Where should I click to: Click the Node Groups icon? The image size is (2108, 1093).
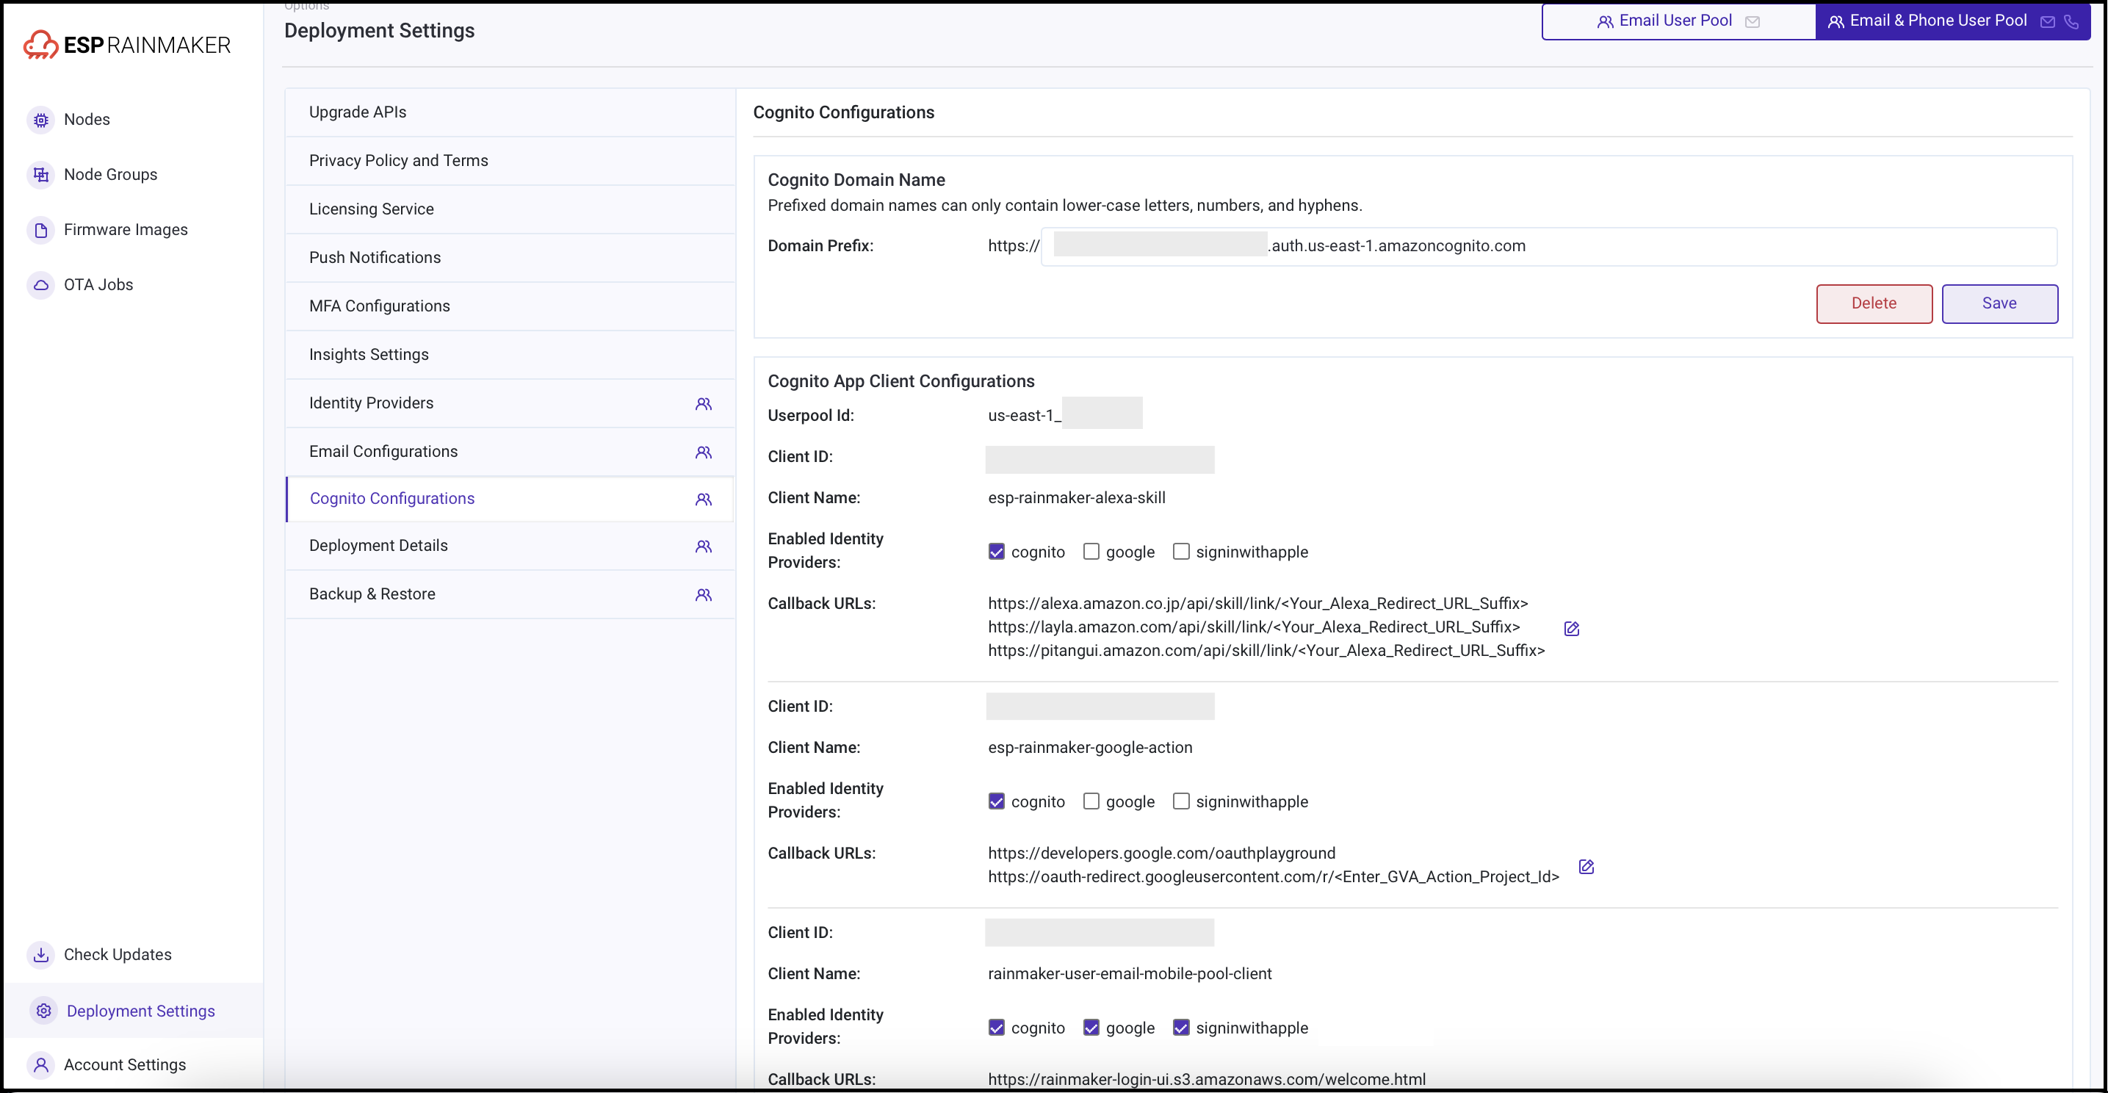click(41, 174)
